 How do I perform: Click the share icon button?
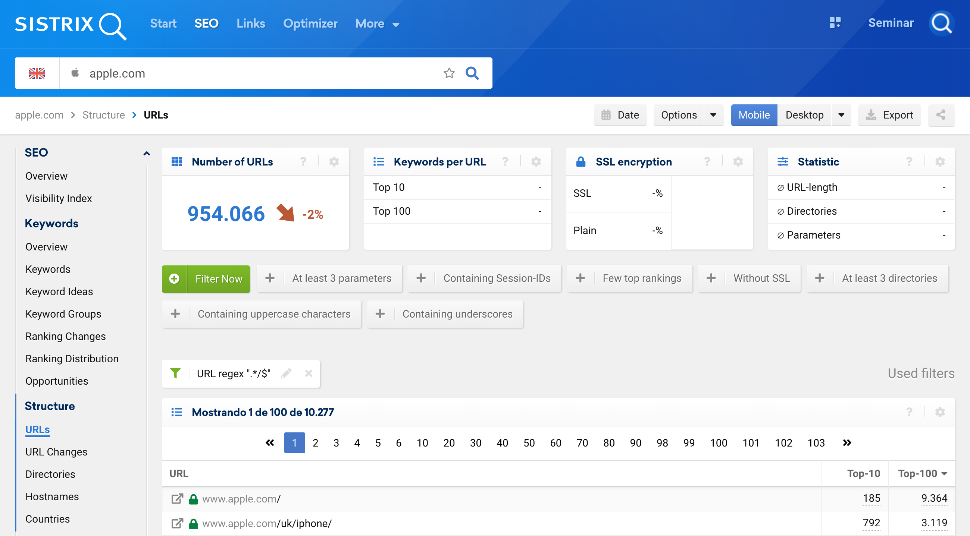941,115
